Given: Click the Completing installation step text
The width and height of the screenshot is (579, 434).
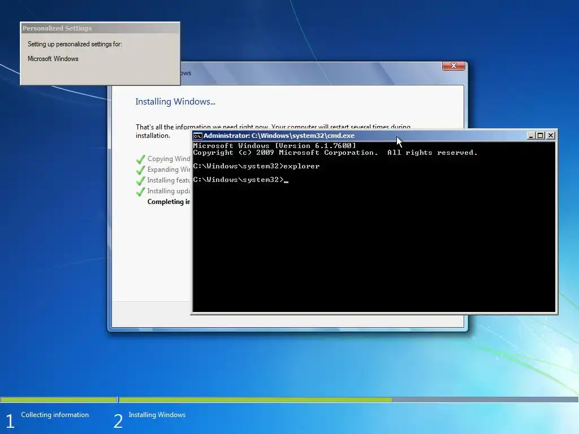Looking at the screenshot, I should pyautogui.click(x=168, y=202).
